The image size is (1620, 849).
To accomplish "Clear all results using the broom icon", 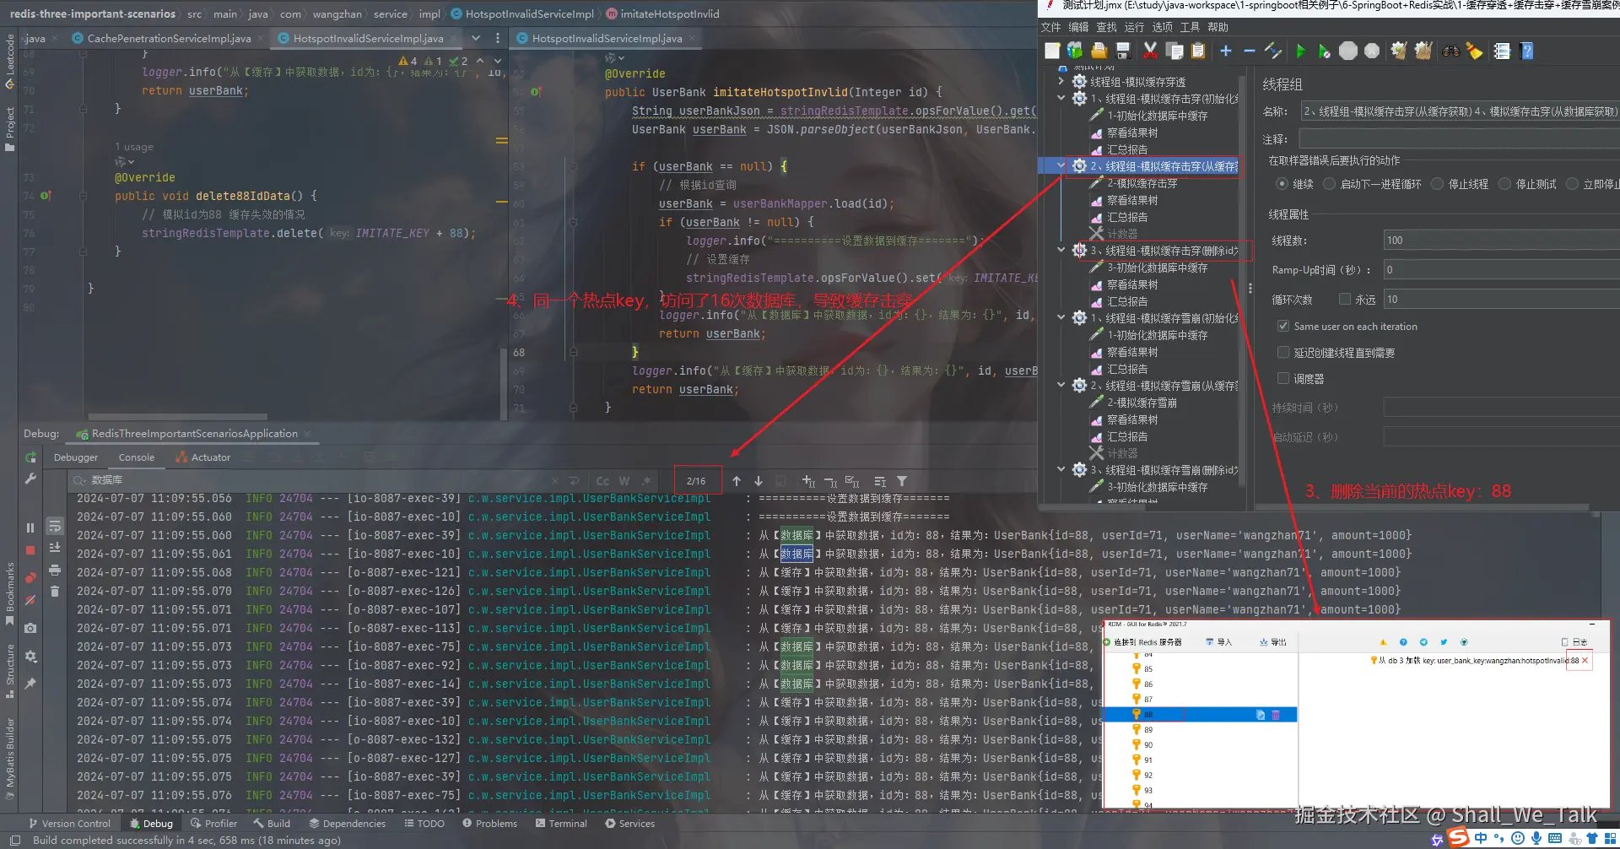I will coord(1473,51).
